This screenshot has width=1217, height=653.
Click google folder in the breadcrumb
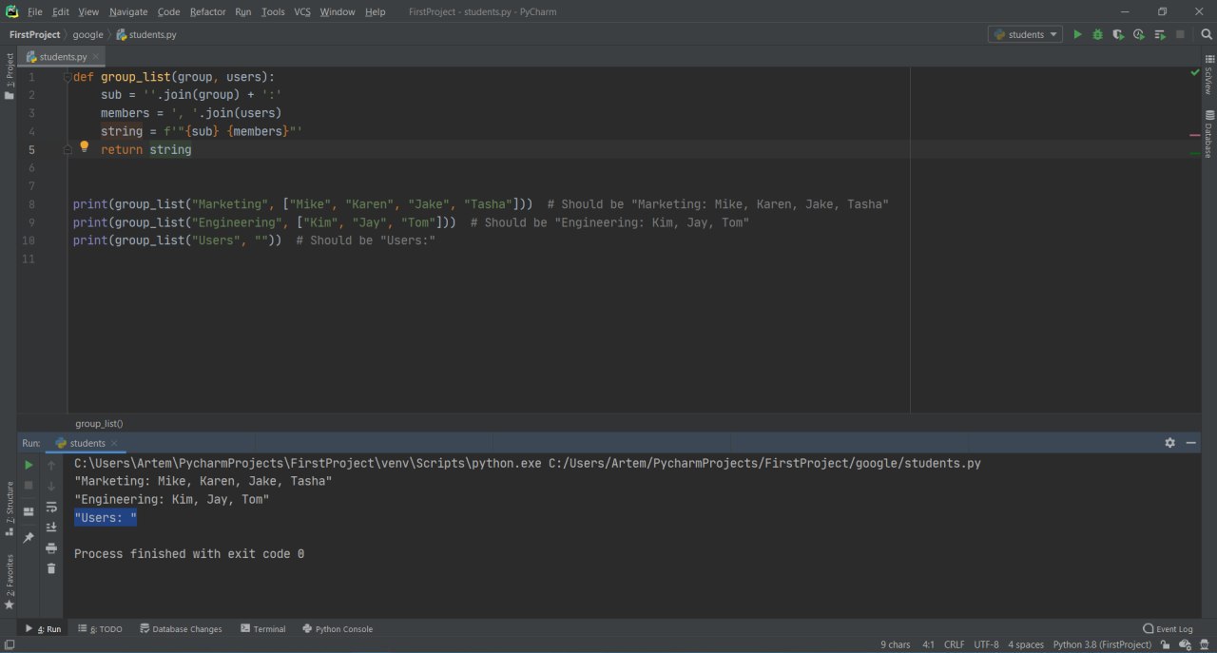click(87, 34)
